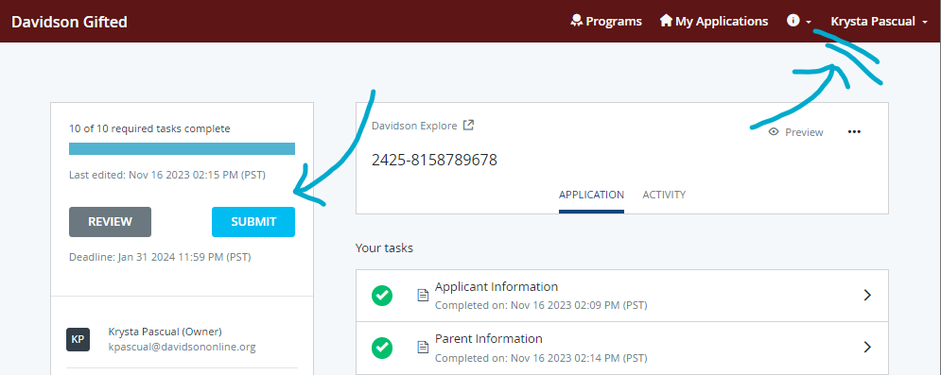Open the three-dot more options menu
The image size is (941, 375).
click(854, 132)
